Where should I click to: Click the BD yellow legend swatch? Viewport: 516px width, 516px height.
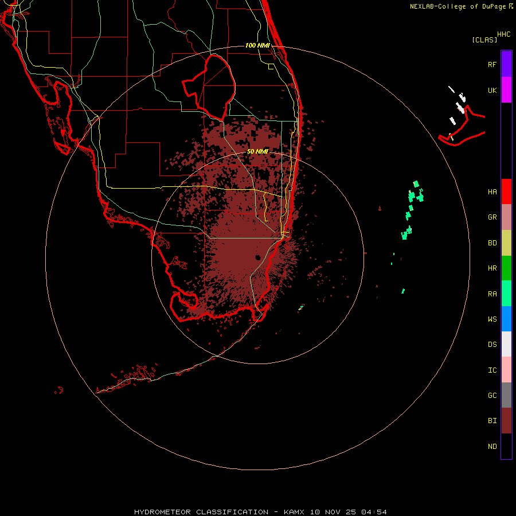click(x=506, y=243)
